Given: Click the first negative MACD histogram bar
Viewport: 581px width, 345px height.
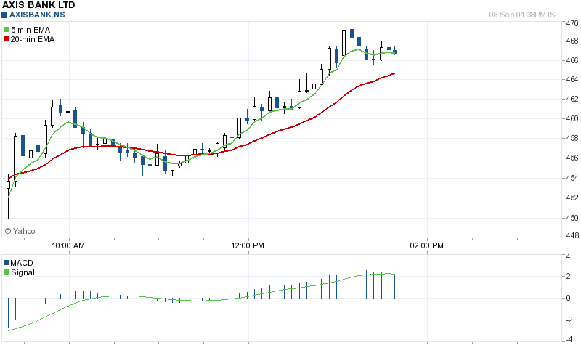Looking at the screenshot, I should [x=8, y=313].
